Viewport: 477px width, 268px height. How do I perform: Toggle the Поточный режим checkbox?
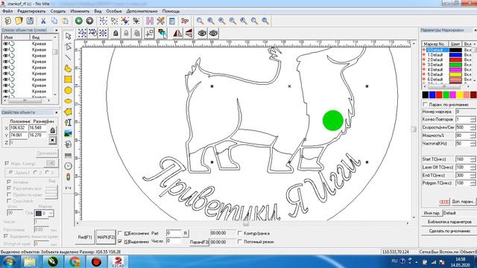tap(240, 241)
